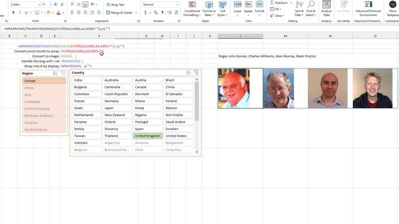This screenshot has width=399, height=224.
Task: Open the Cell Styles dropdown
Action: pos(223,9)
